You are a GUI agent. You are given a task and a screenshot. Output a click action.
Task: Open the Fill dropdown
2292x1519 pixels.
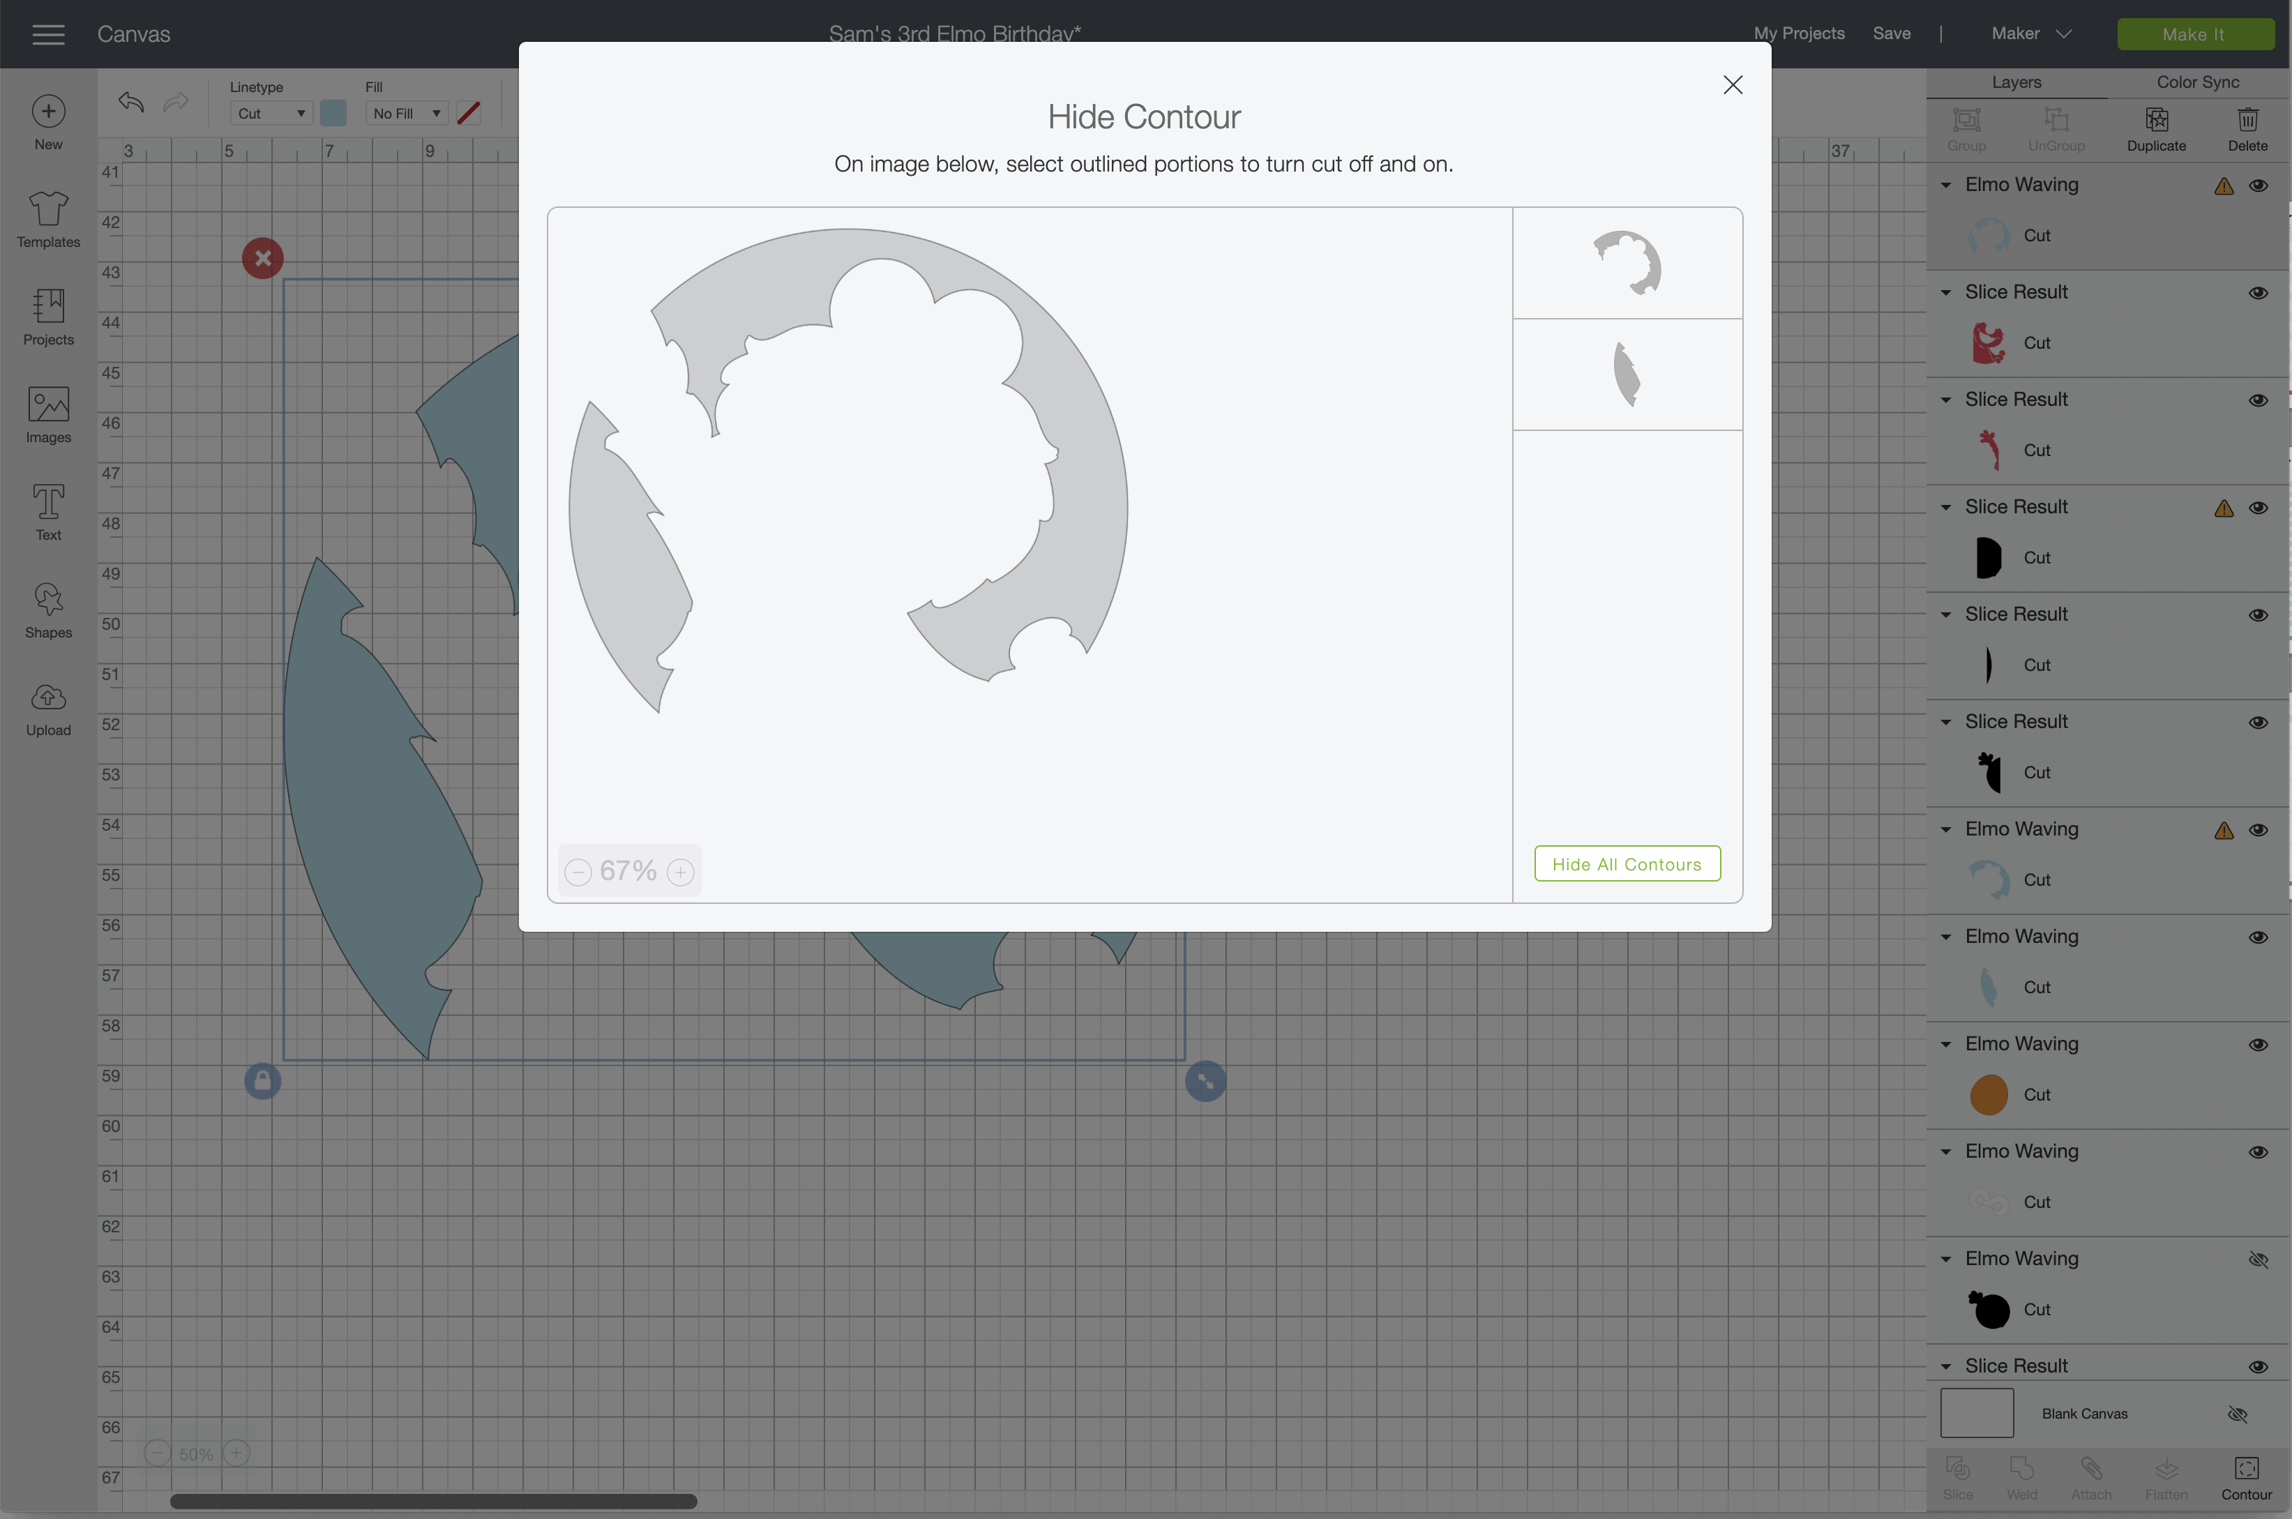point(406,114)
